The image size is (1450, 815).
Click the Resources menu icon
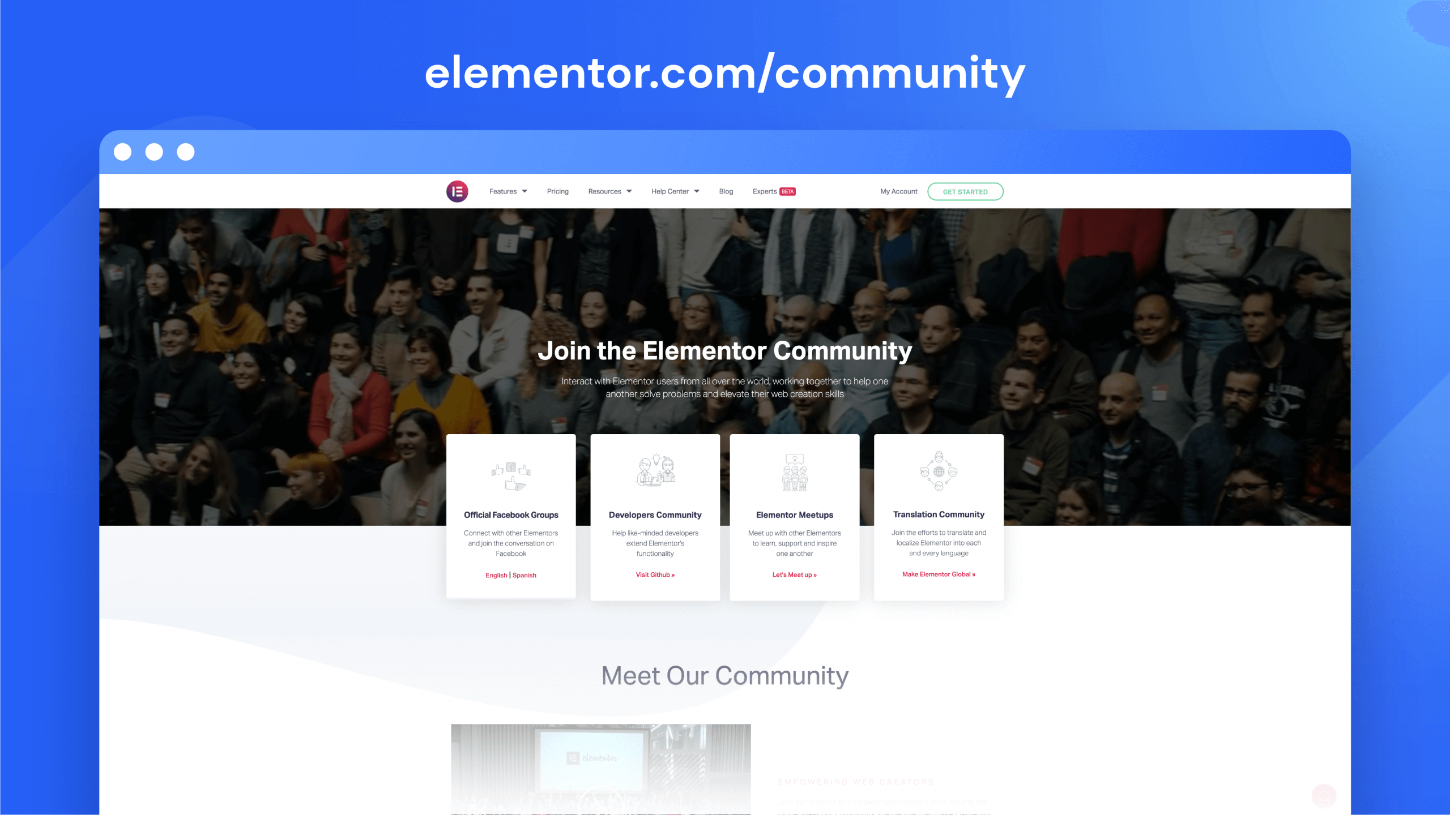point(628,191)
